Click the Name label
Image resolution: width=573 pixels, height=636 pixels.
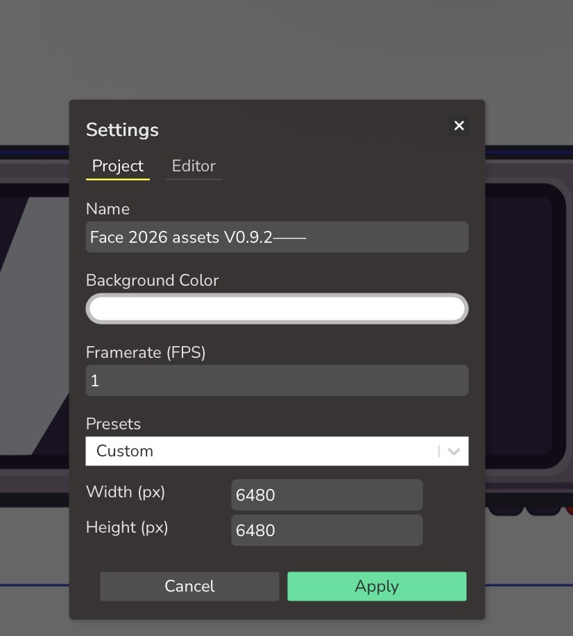(108, 209)
